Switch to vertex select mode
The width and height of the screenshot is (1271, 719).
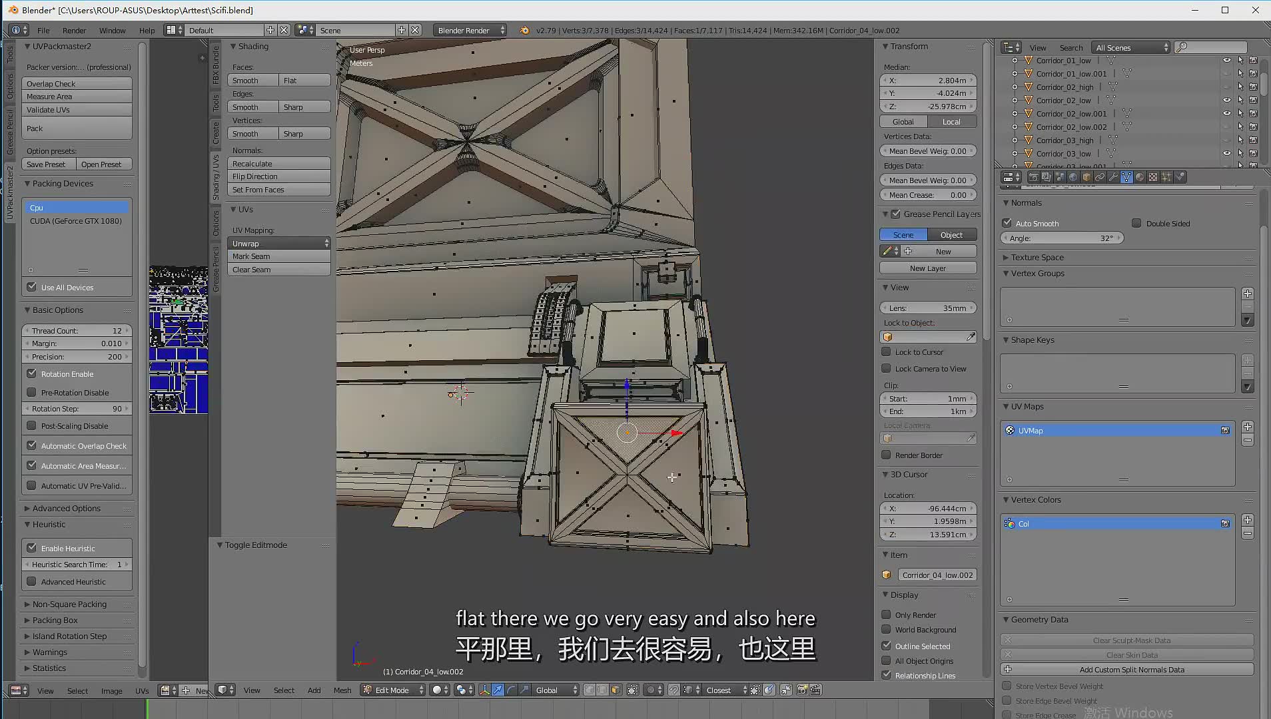pos(589,690)
